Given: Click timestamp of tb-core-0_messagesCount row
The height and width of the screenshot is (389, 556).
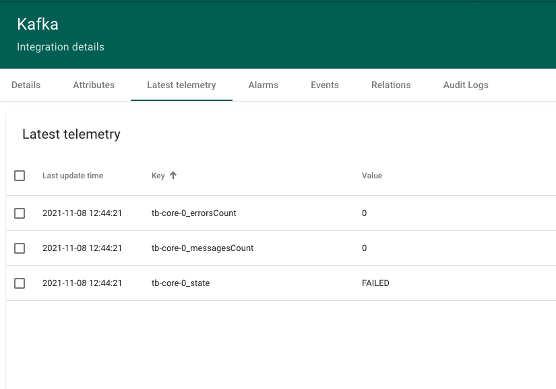Looking at the screenshot, I should pos(82,248).
